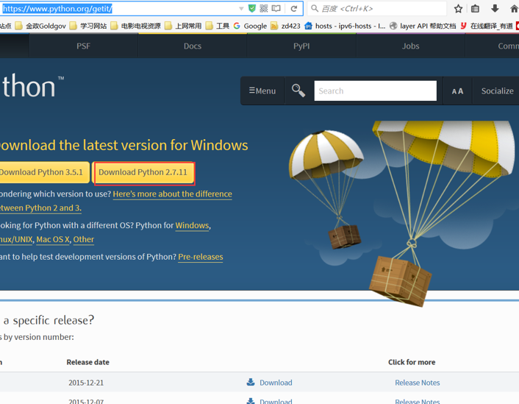Click the QR code icon in address bar
The height and width of the screenshot is (404, 519).
[x=264, y=9]
